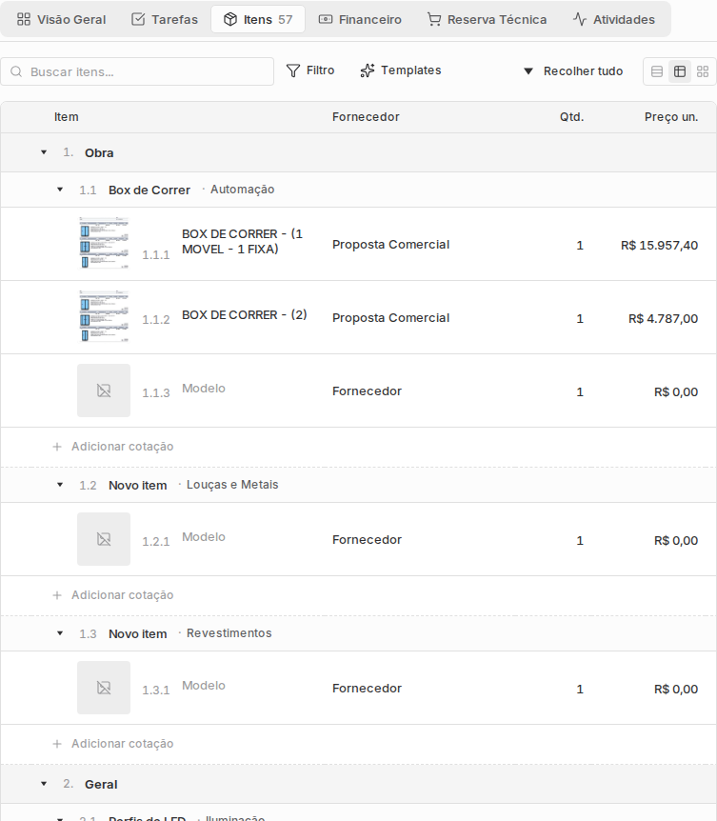Click quantity 1 of item 1.1.2
The image size is (717, 821).
580,319
